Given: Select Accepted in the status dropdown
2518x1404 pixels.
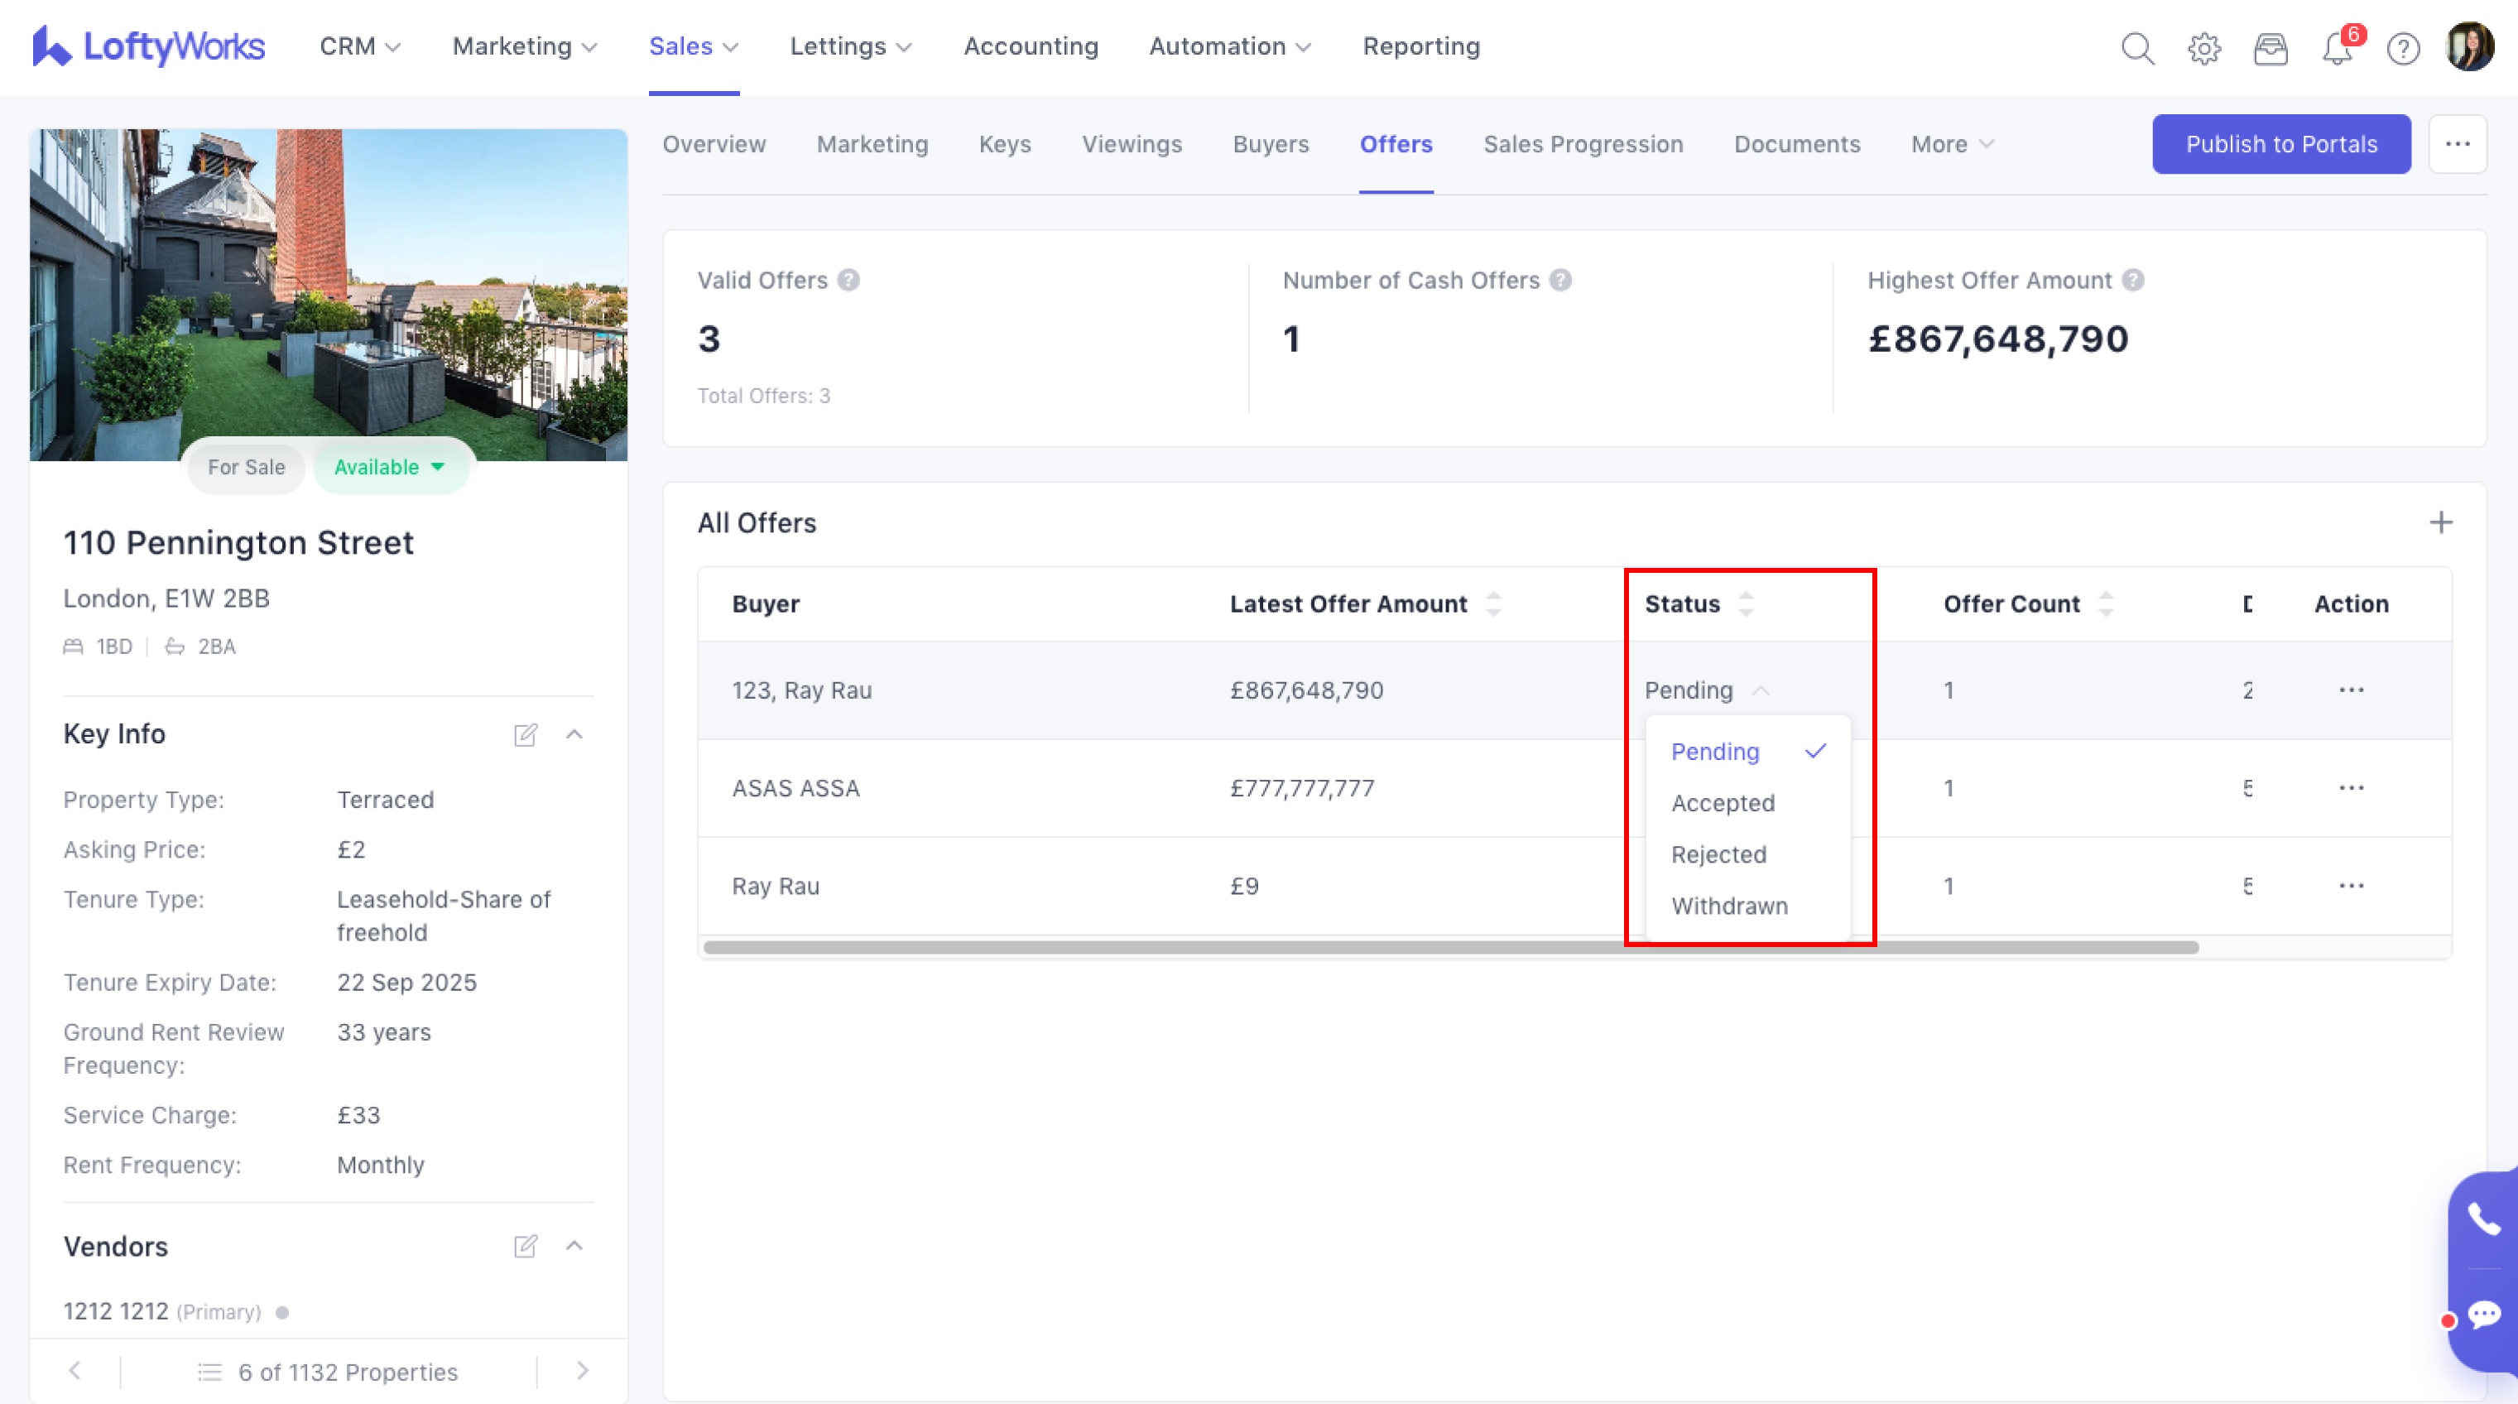Looking at the screenshot, I should point(1723,803).
